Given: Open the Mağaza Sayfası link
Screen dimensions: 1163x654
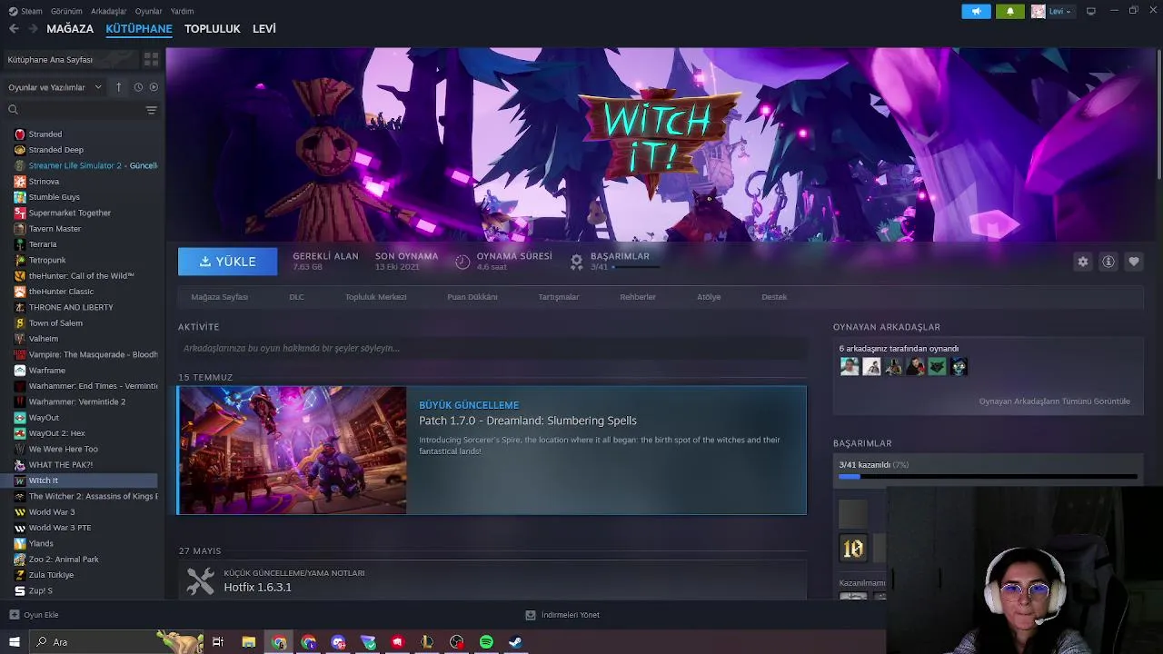Looking at the screenshot, I should coord(219,297).
